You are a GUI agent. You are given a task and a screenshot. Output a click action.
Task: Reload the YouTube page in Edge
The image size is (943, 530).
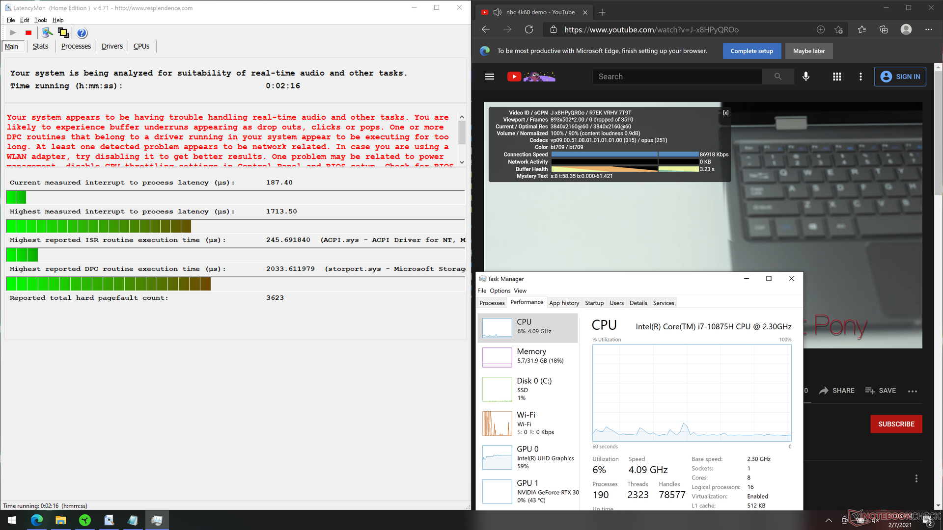coord(529,29)
